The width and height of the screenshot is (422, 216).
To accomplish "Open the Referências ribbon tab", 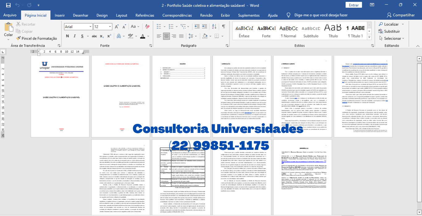I will click(x=145, y=15).
